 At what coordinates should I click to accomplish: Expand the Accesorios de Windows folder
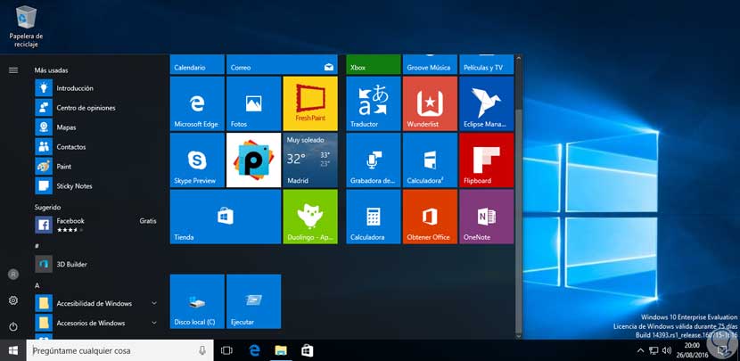pos(95,324)
